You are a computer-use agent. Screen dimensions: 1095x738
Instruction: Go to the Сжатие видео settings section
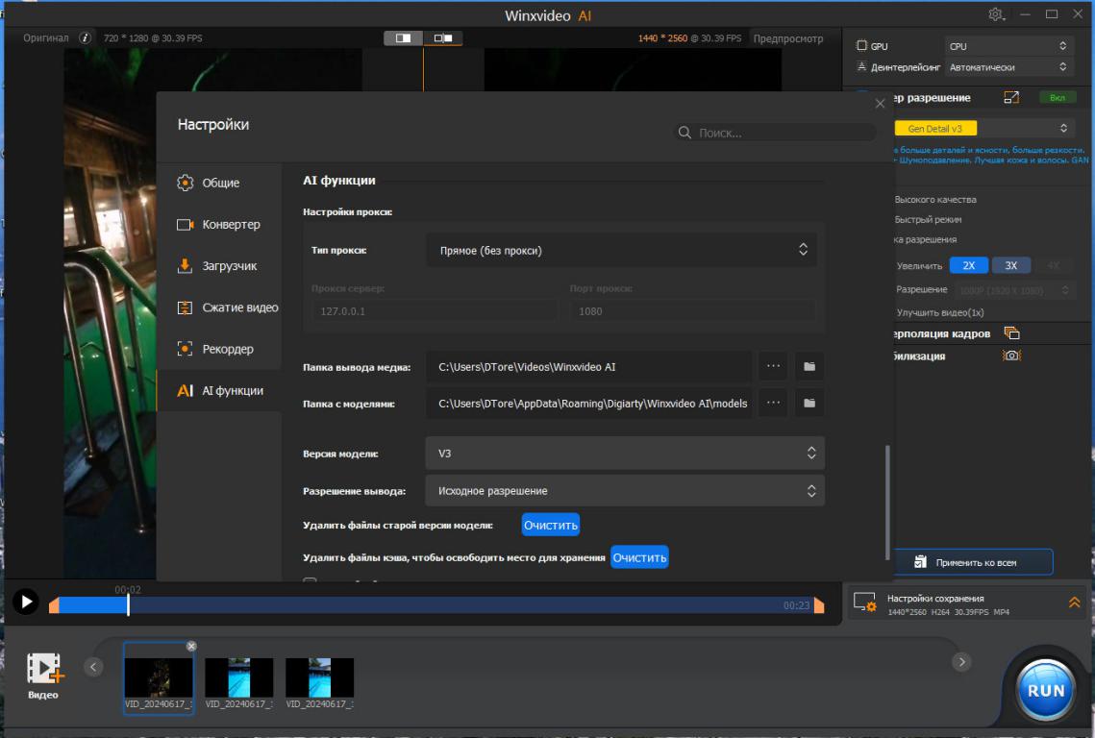(x=238, y=307)
